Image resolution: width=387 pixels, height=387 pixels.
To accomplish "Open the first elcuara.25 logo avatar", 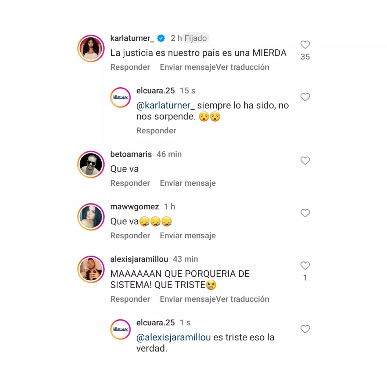I will pyautogui.click(x=120, y=97).
